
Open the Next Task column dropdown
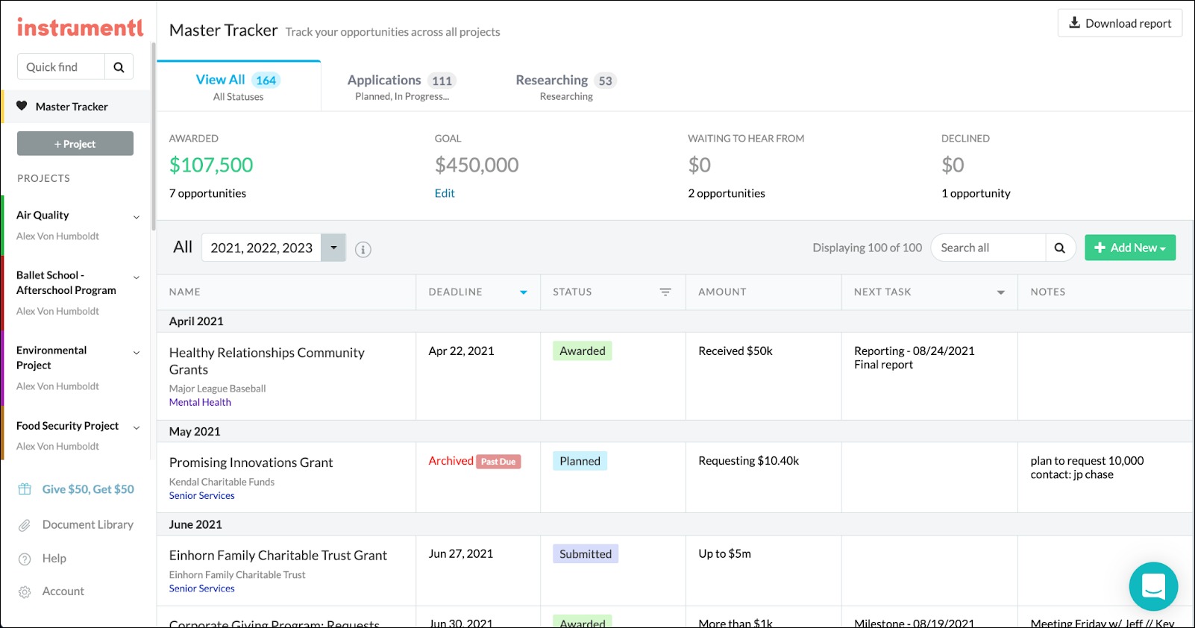1001,292
